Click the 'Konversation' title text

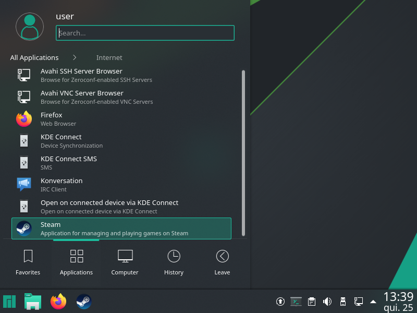[62, 180]
